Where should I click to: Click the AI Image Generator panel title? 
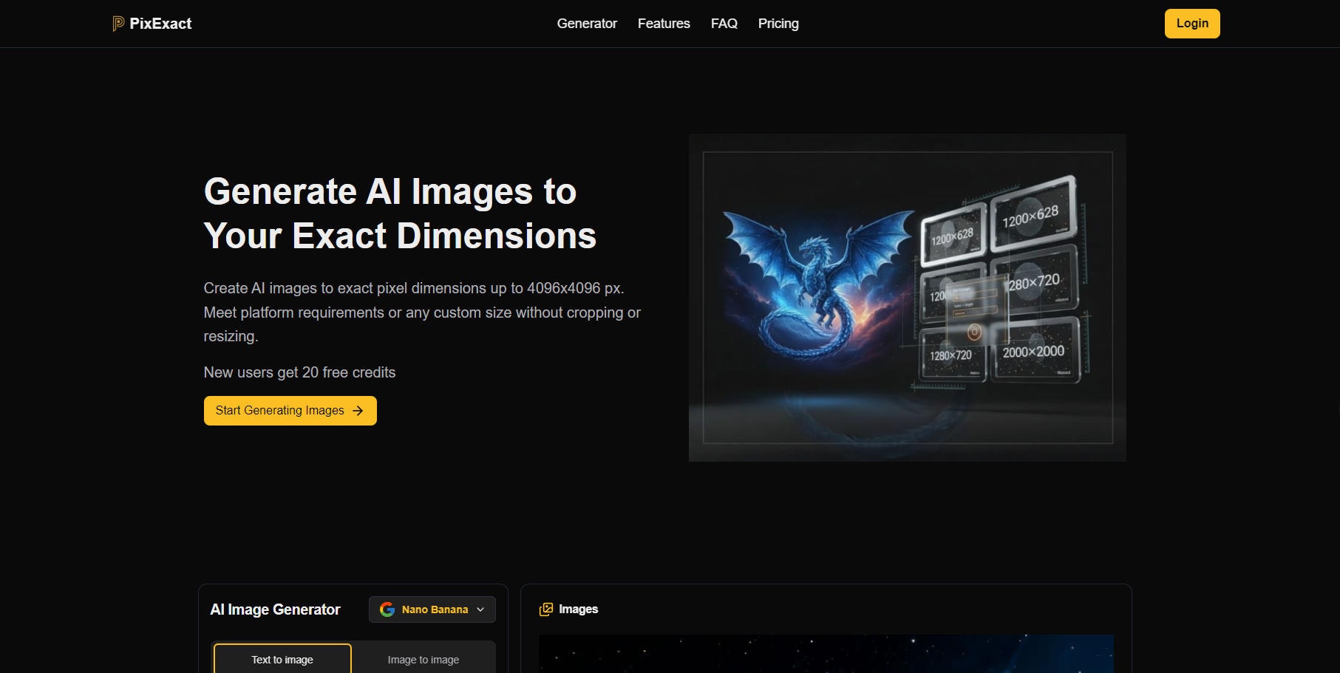point(275,609)
